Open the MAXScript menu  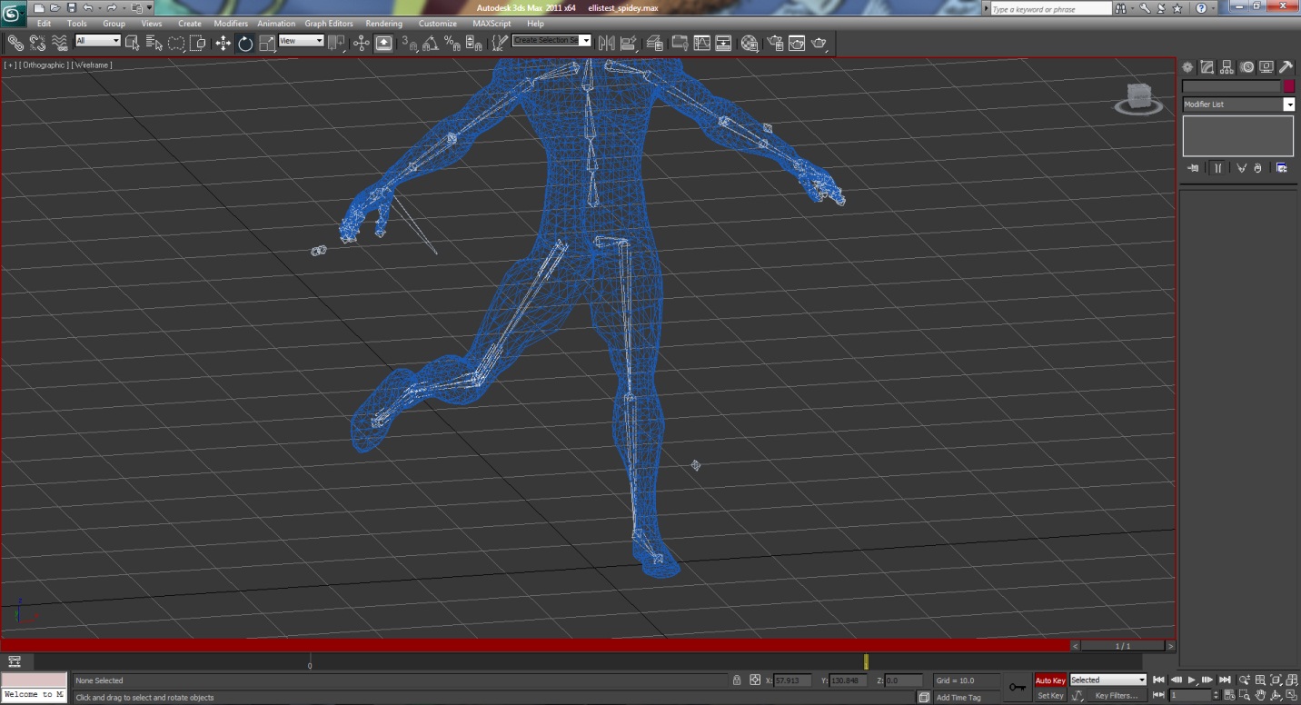(x=492, y=24)
